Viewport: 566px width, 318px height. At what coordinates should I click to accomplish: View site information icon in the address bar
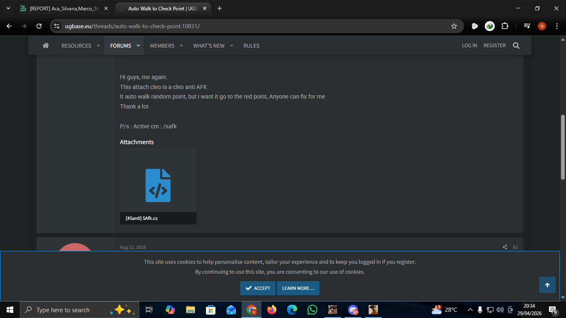[x=57, y=26]
